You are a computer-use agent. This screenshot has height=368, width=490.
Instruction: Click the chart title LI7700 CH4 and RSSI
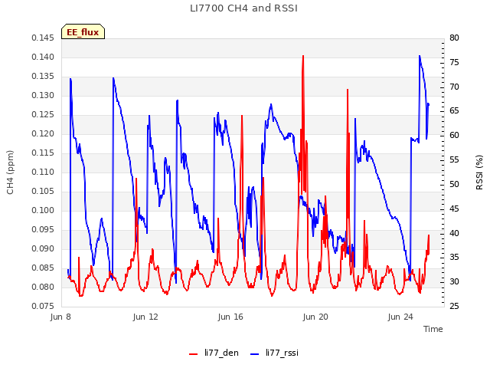243,8
